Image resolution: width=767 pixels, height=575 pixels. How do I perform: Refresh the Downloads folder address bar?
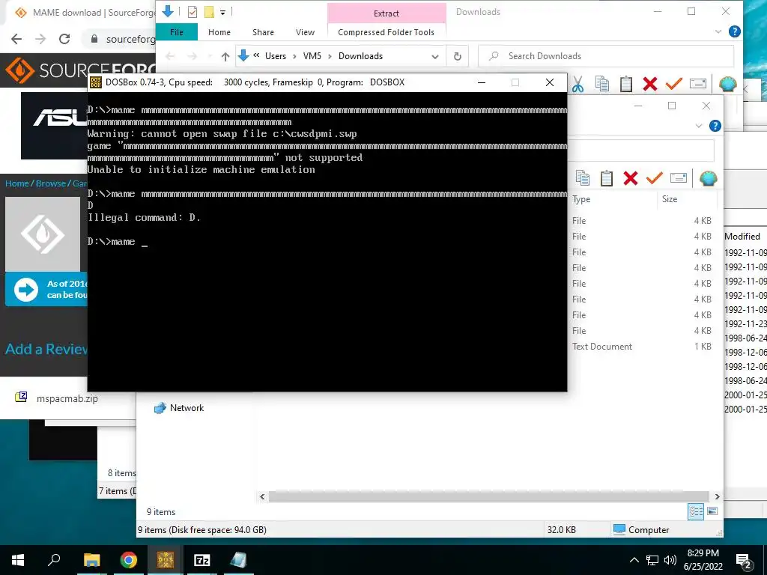click(458, 56)
